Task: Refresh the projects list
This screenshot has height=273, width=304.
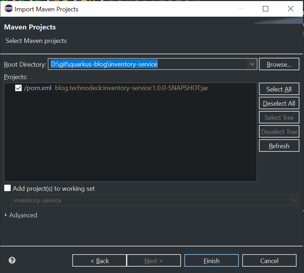Action: 279,146
